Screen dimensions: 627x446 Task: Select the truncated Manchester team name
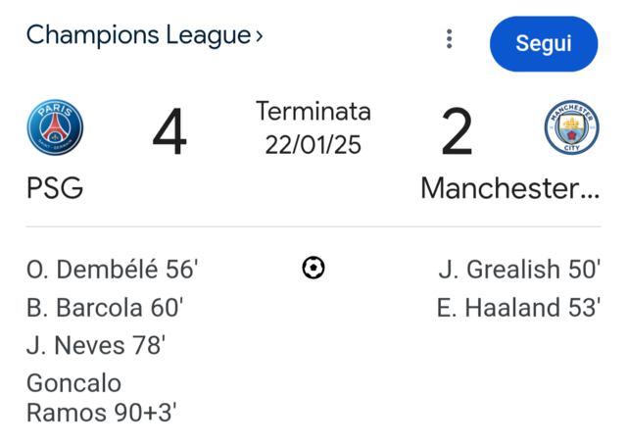pyautogui.click(x=510, y=188)
